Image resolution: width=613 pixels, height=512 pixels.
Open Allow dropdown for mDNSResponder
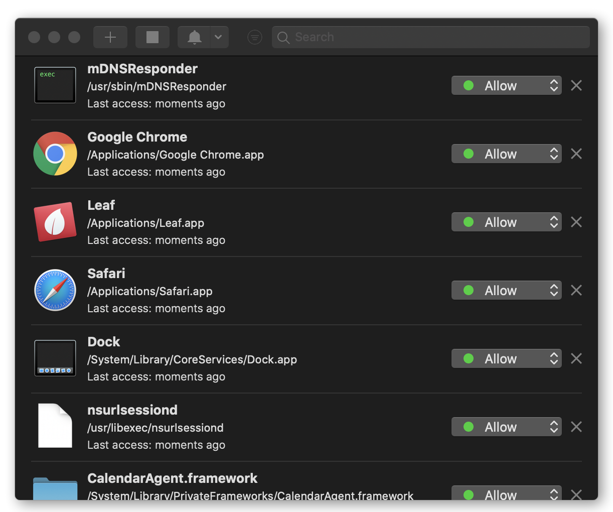506,85
